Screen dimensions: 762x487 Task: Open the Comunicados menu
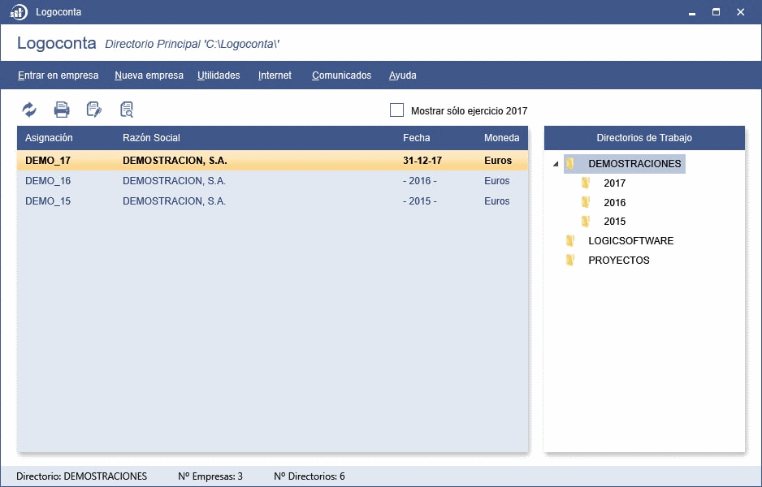pyautogui.click(x=341, y=75)
